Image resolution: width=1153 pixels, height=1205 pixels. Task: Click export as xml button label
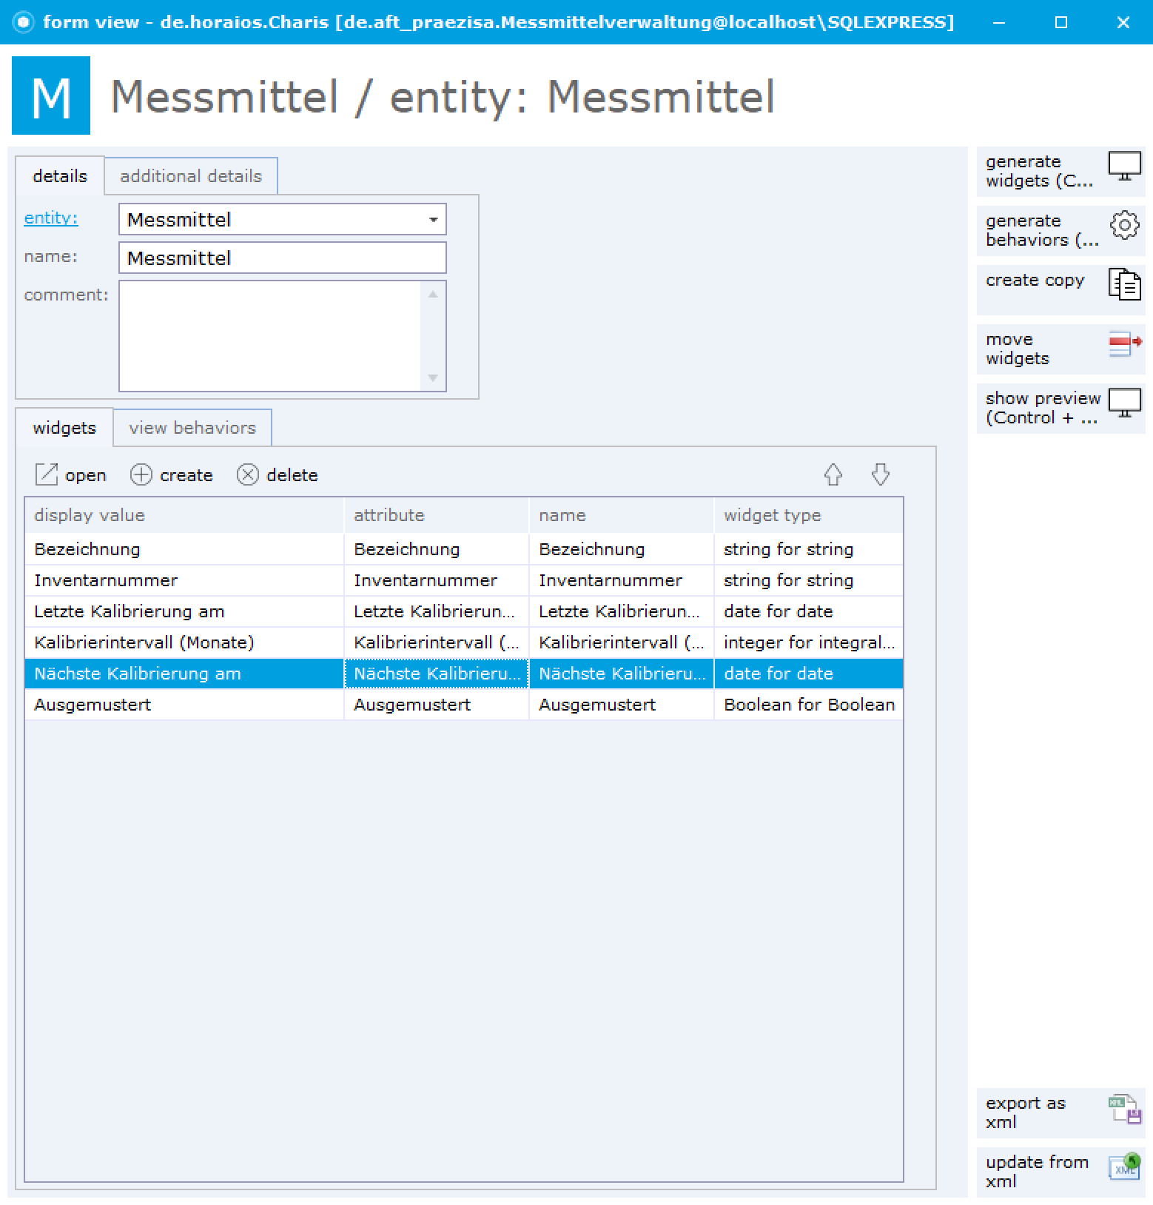tap(1026, 1112)
